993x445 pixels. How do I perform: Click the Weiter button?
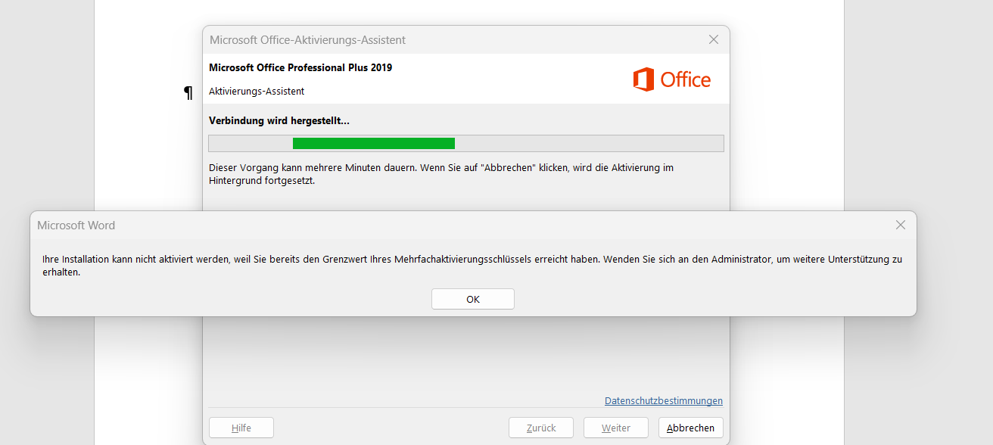pos(616,428)
